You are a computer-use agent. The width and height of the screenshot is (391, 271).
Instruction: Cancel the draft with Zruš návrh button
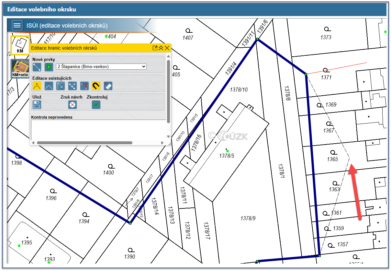[x=72, y=105]
